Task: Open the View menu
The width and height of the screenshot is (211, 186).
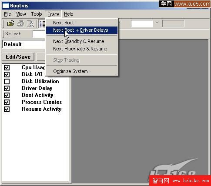Action: tap(21, 14)
